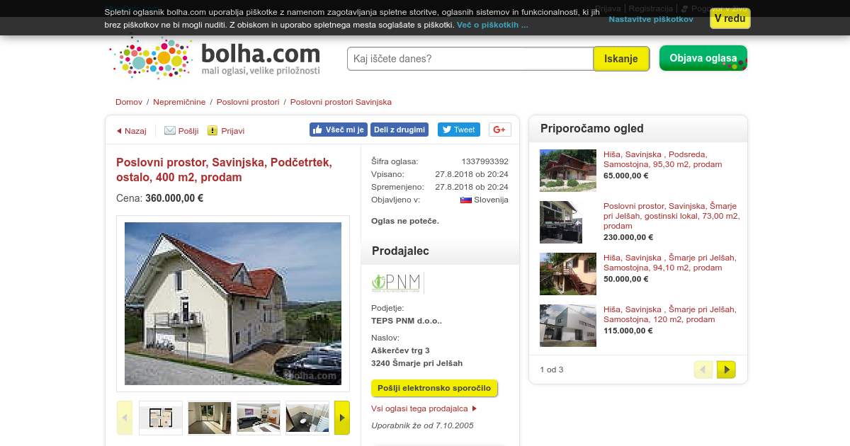The image size is (850, 446).
Task: Focus the Kaj iščete danes search field
Action: (470, 59)
